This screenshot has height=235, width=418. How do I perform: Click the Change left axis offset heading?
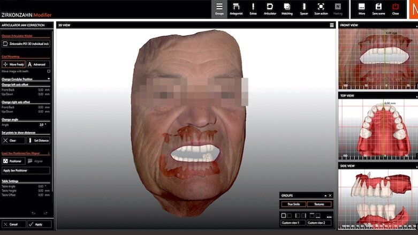[15, 85]
